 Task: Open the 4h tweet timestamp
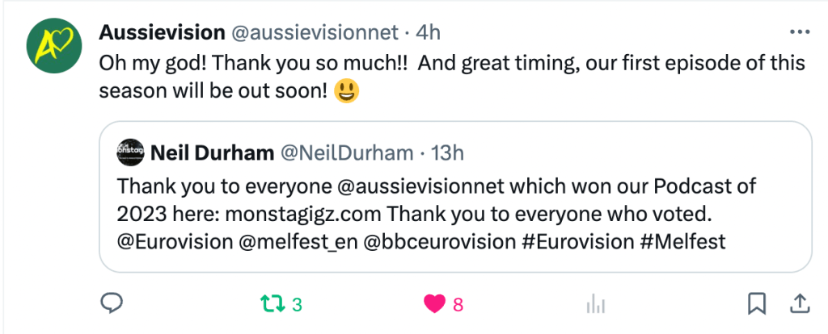tap(428, 33)
